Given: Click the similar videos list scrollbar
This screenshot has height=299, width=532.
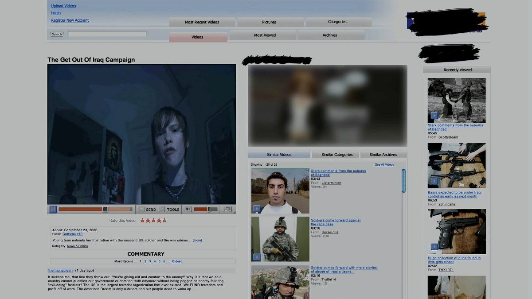Looking at the screenshot, I should [403, 181].
